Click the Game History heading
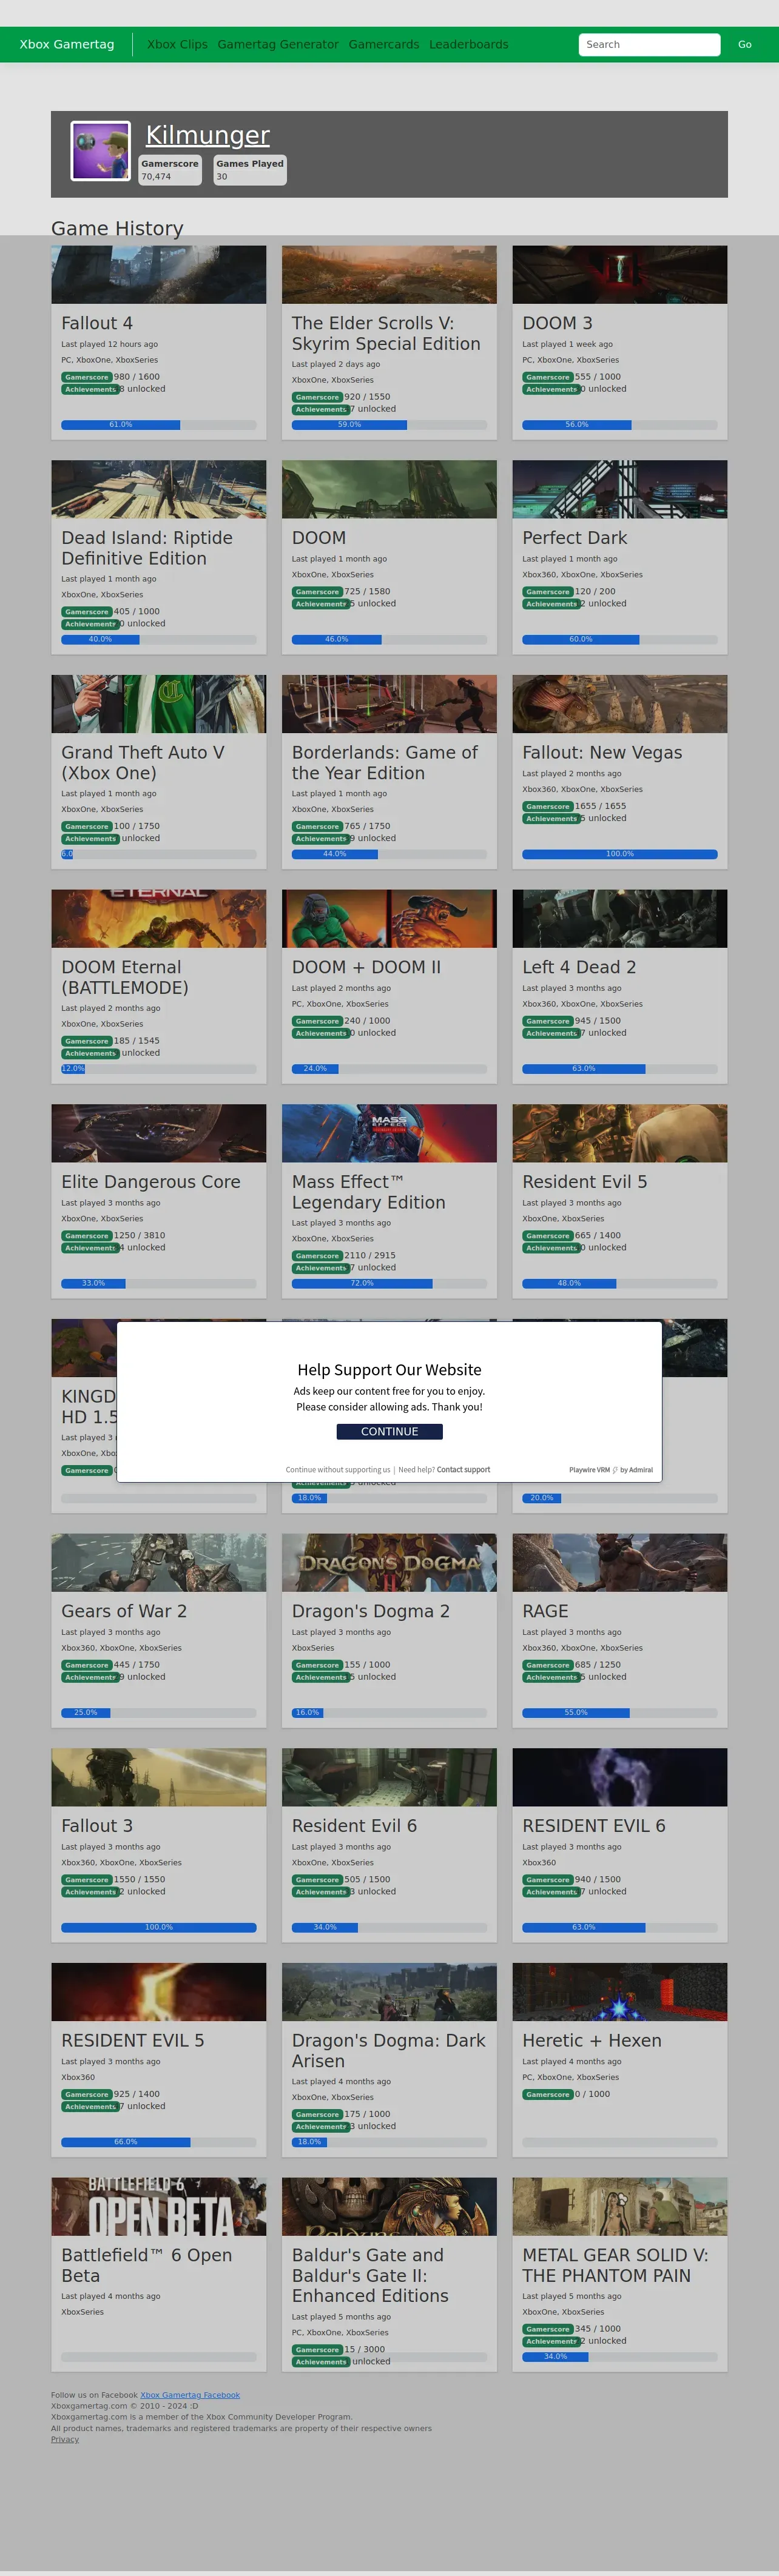The image size is (779, 2576). coord(117,228)
